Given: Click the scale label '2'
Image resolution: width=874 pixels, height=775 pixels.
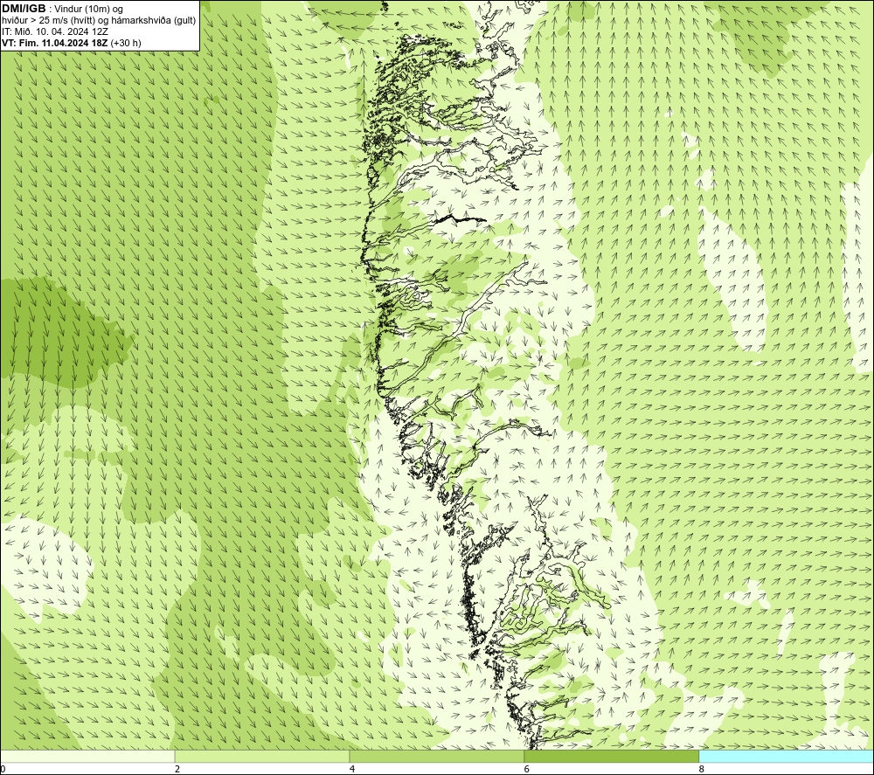Looking at the screenshot, I should coord(177,769).
